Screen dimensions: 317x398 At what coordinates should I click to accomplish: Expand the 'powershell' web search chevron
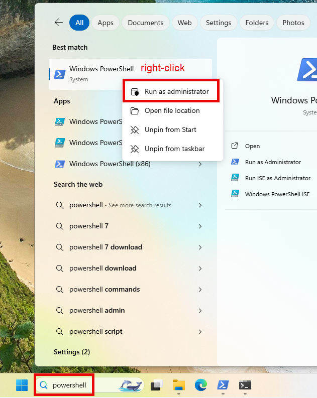tap(200, 205)
